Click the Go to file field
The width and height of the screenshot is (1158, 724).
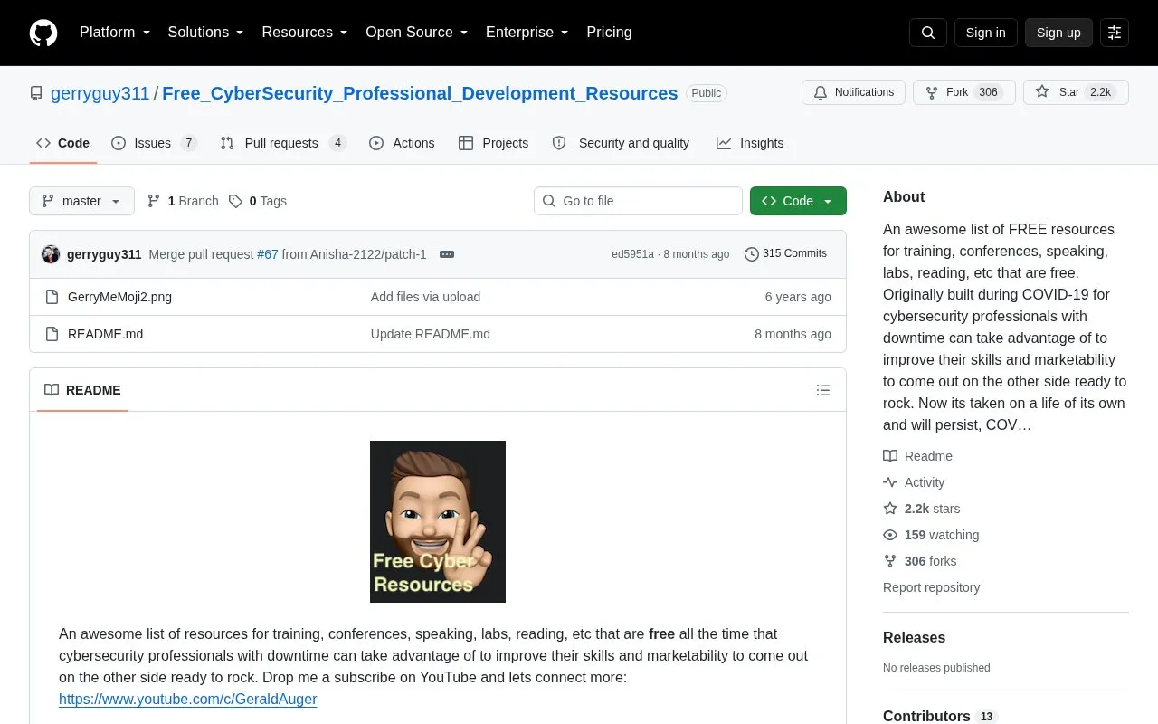[x=638, y=201]
